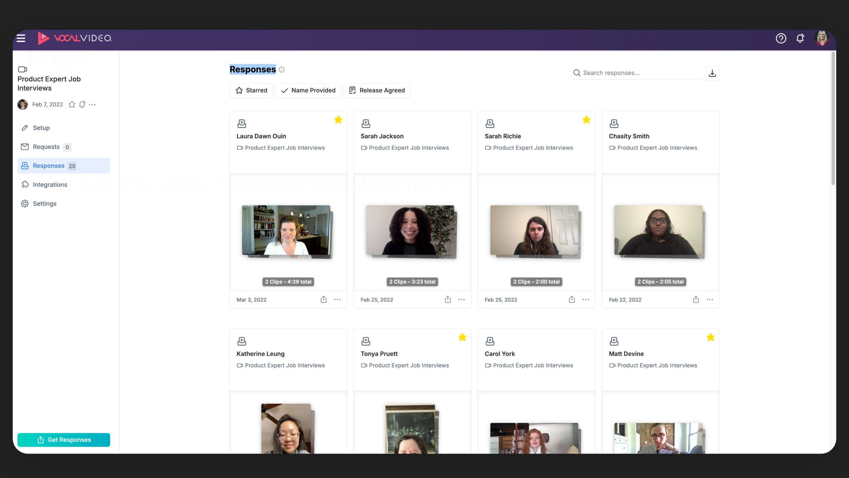
Task: Click the help question mark icon
Action: (x=781, y=38)
